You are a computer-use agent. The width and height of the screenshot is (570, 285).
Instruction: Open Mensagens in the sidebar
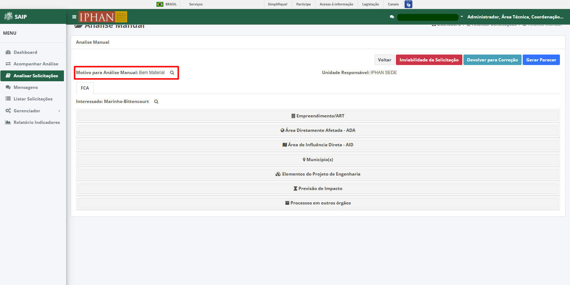pyautogui.click(x=32, y=87)
